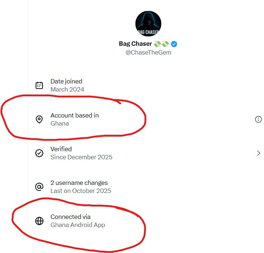
Task: Click the @ username changes icon
Action: click(39, 187)
